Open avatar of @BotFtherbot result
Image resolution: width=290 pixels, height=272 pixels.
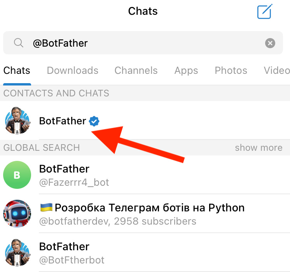(17, 253)
